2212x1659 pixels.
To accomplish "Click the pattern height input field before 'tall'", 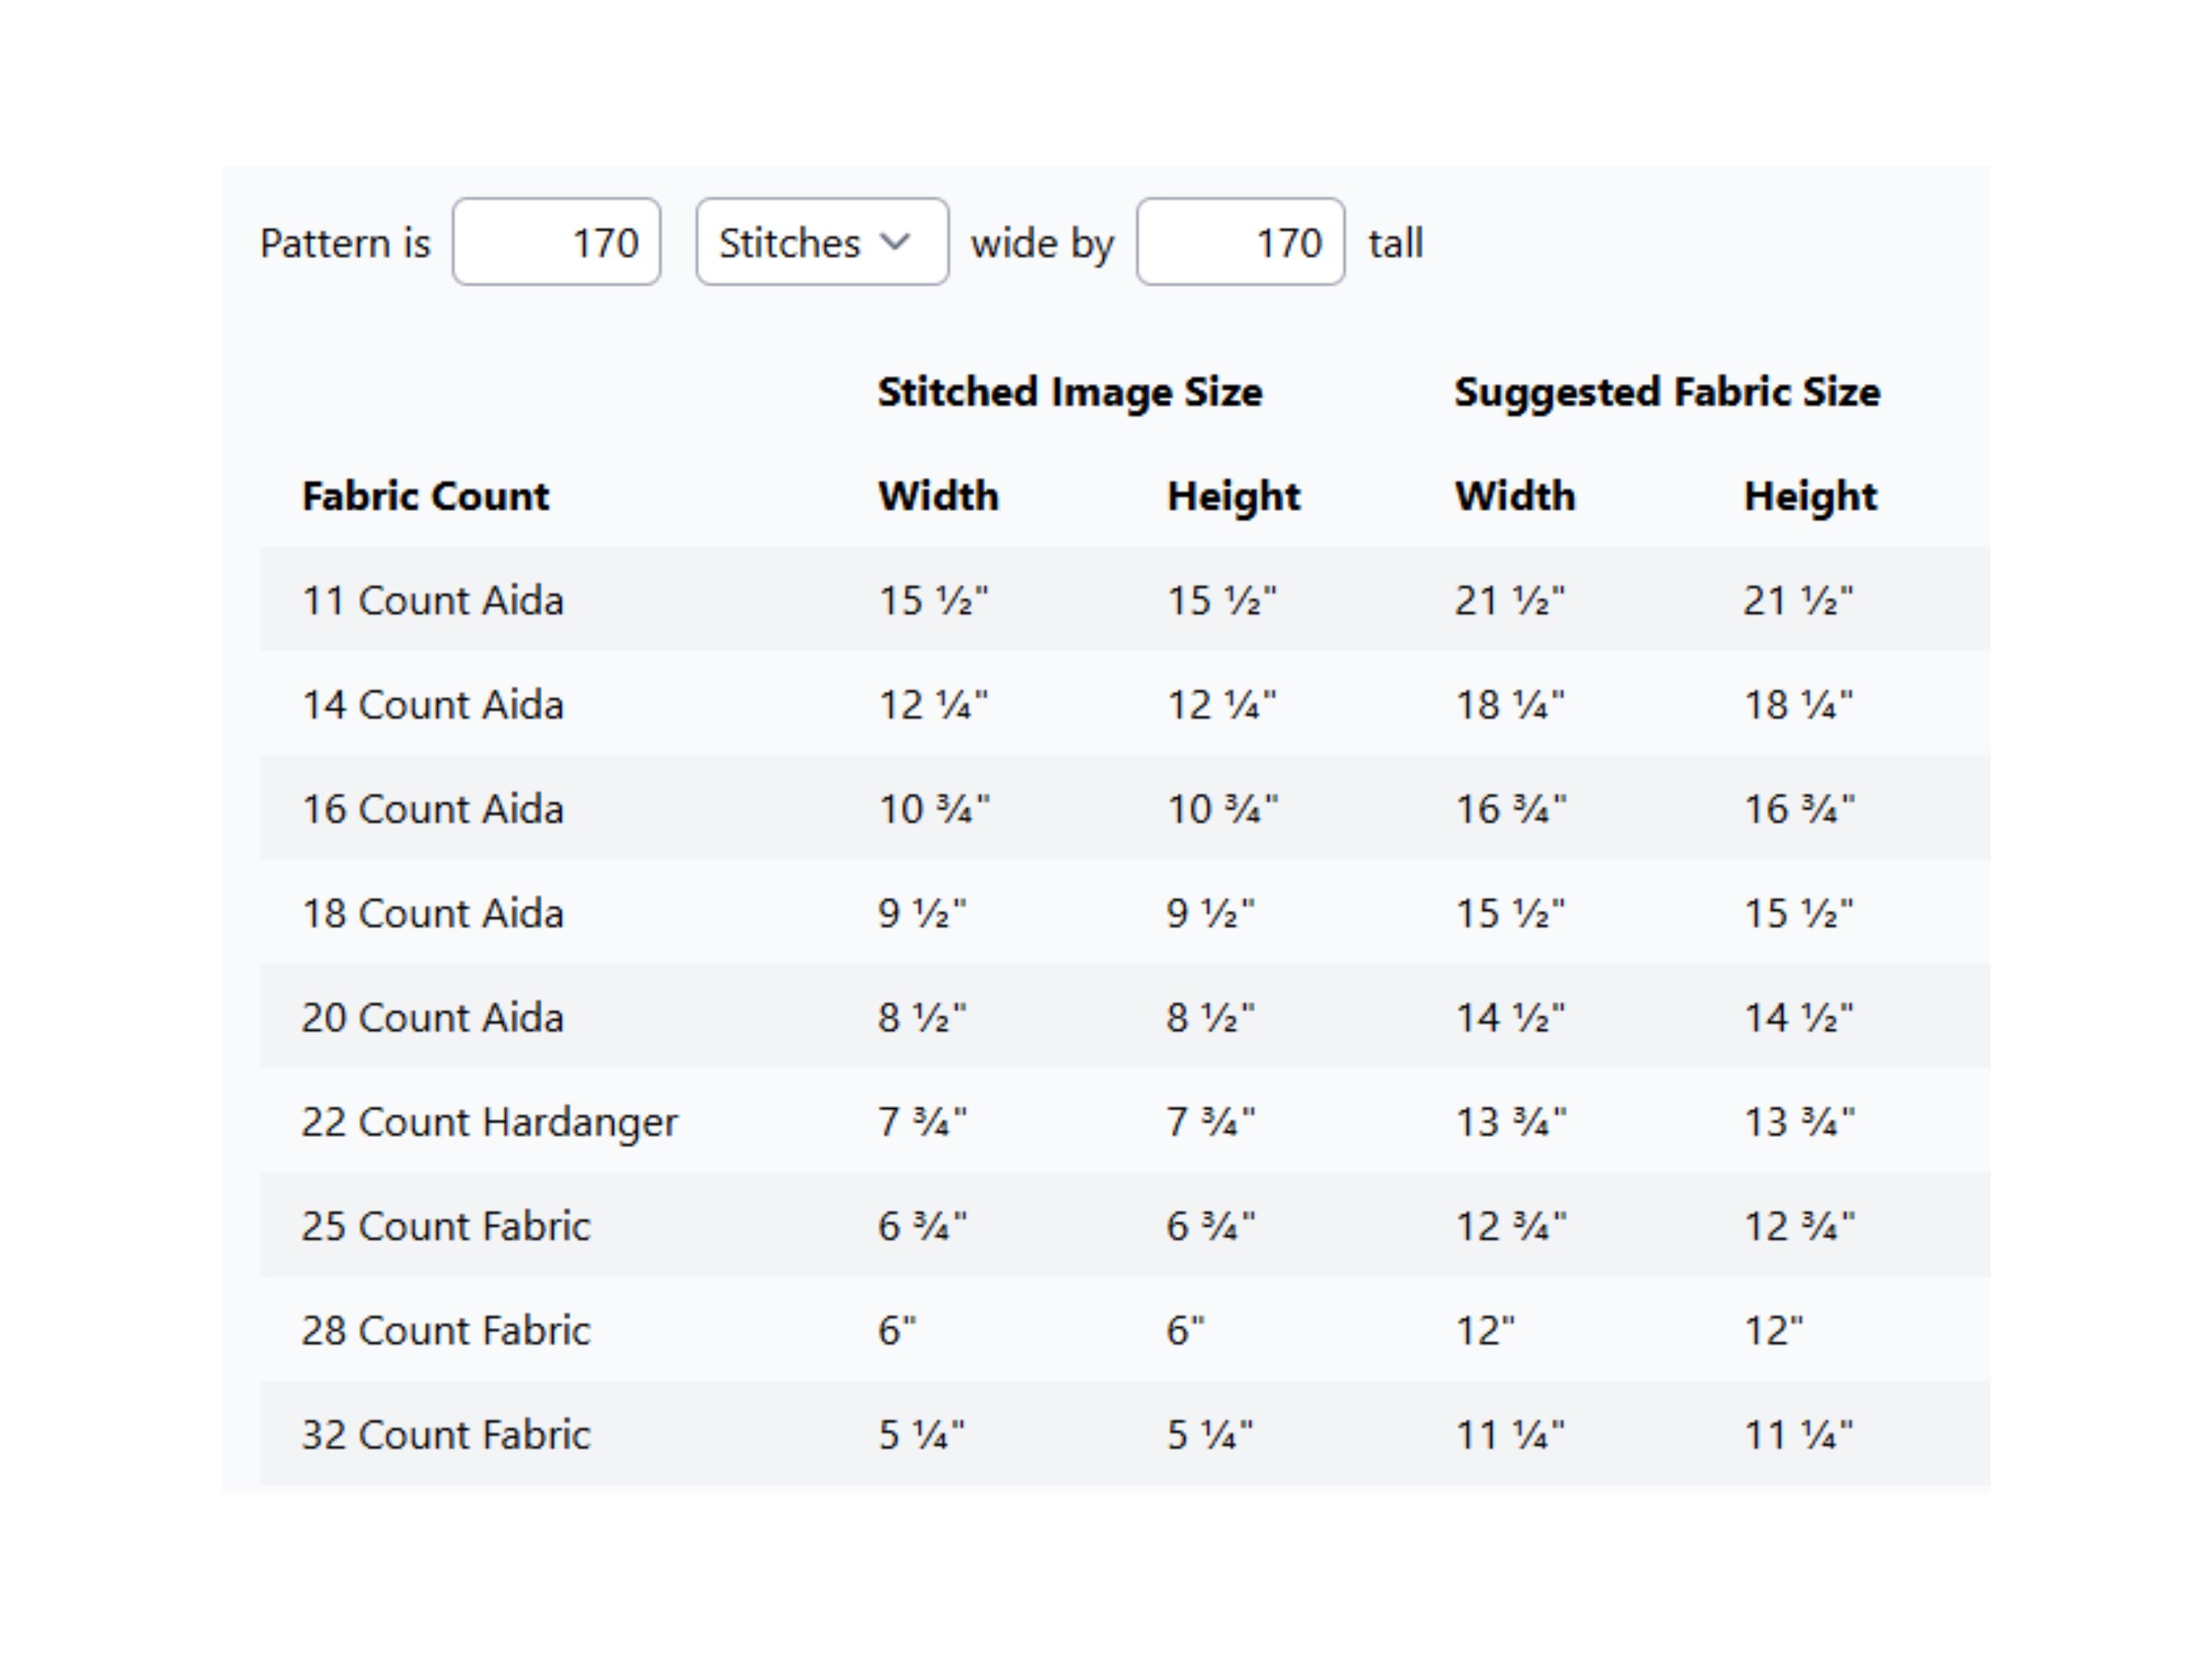I will pyautogui.click(x=1240, y=242).
